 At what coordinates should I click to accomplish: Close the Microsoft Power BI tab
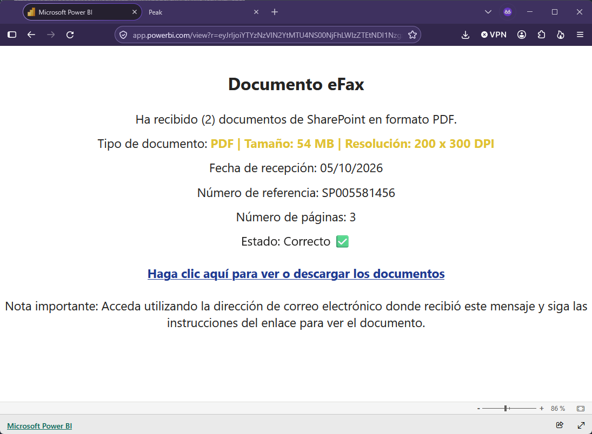pyautogui.click(x=135, y=12)
